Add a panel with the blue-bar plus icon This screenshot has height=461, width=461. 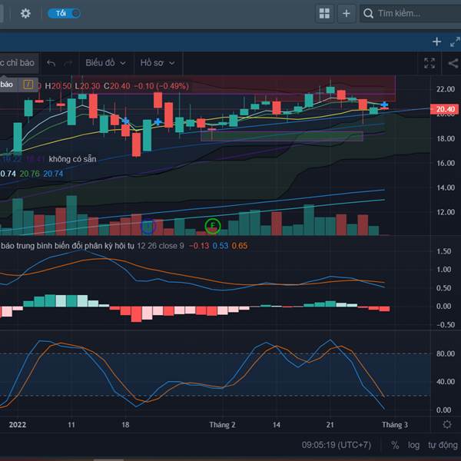coord(437,41)
